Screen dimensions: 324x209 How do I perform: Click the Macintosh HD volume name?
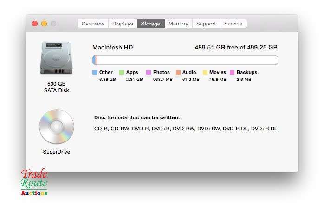(113, 47)
